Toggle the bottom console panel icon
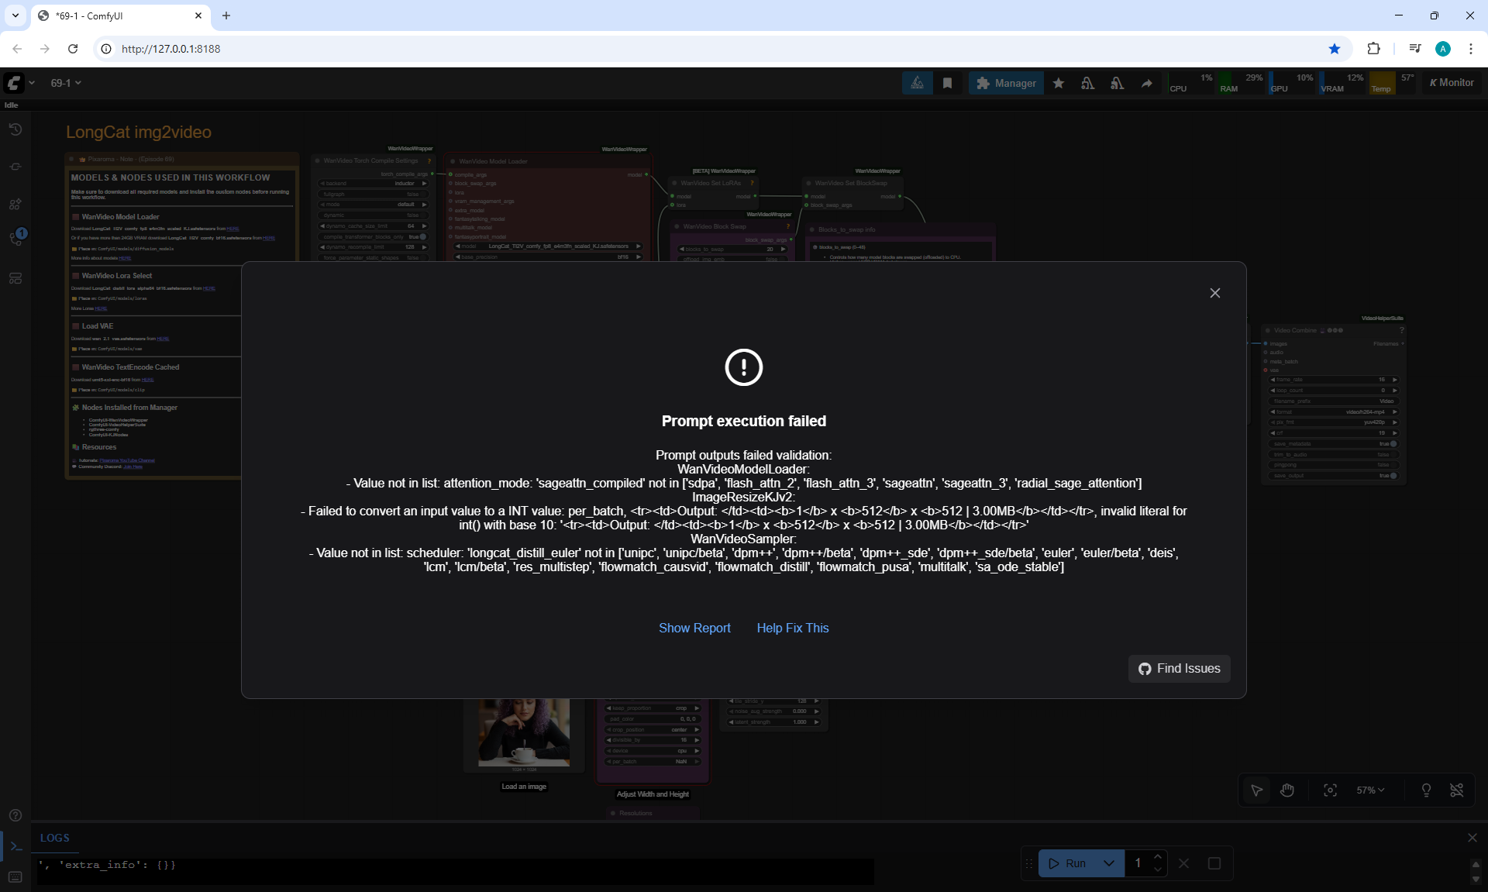 pos(15,846)
